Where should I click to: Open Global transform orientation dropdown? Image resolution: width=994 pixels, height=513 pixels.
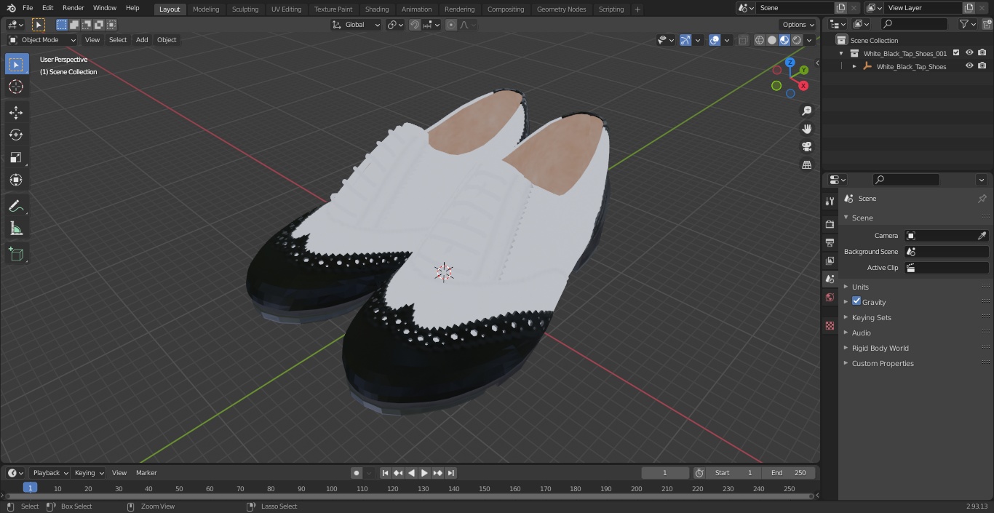(x=357, y=25)
